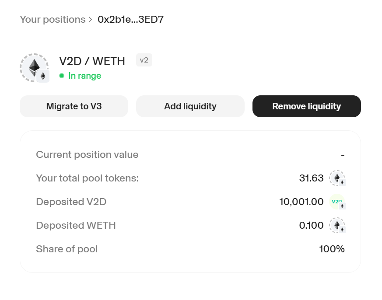The height and width of the screenshot is (300, 382).
Task: Click the green In range status dot
Action: [x=62, y=76]
